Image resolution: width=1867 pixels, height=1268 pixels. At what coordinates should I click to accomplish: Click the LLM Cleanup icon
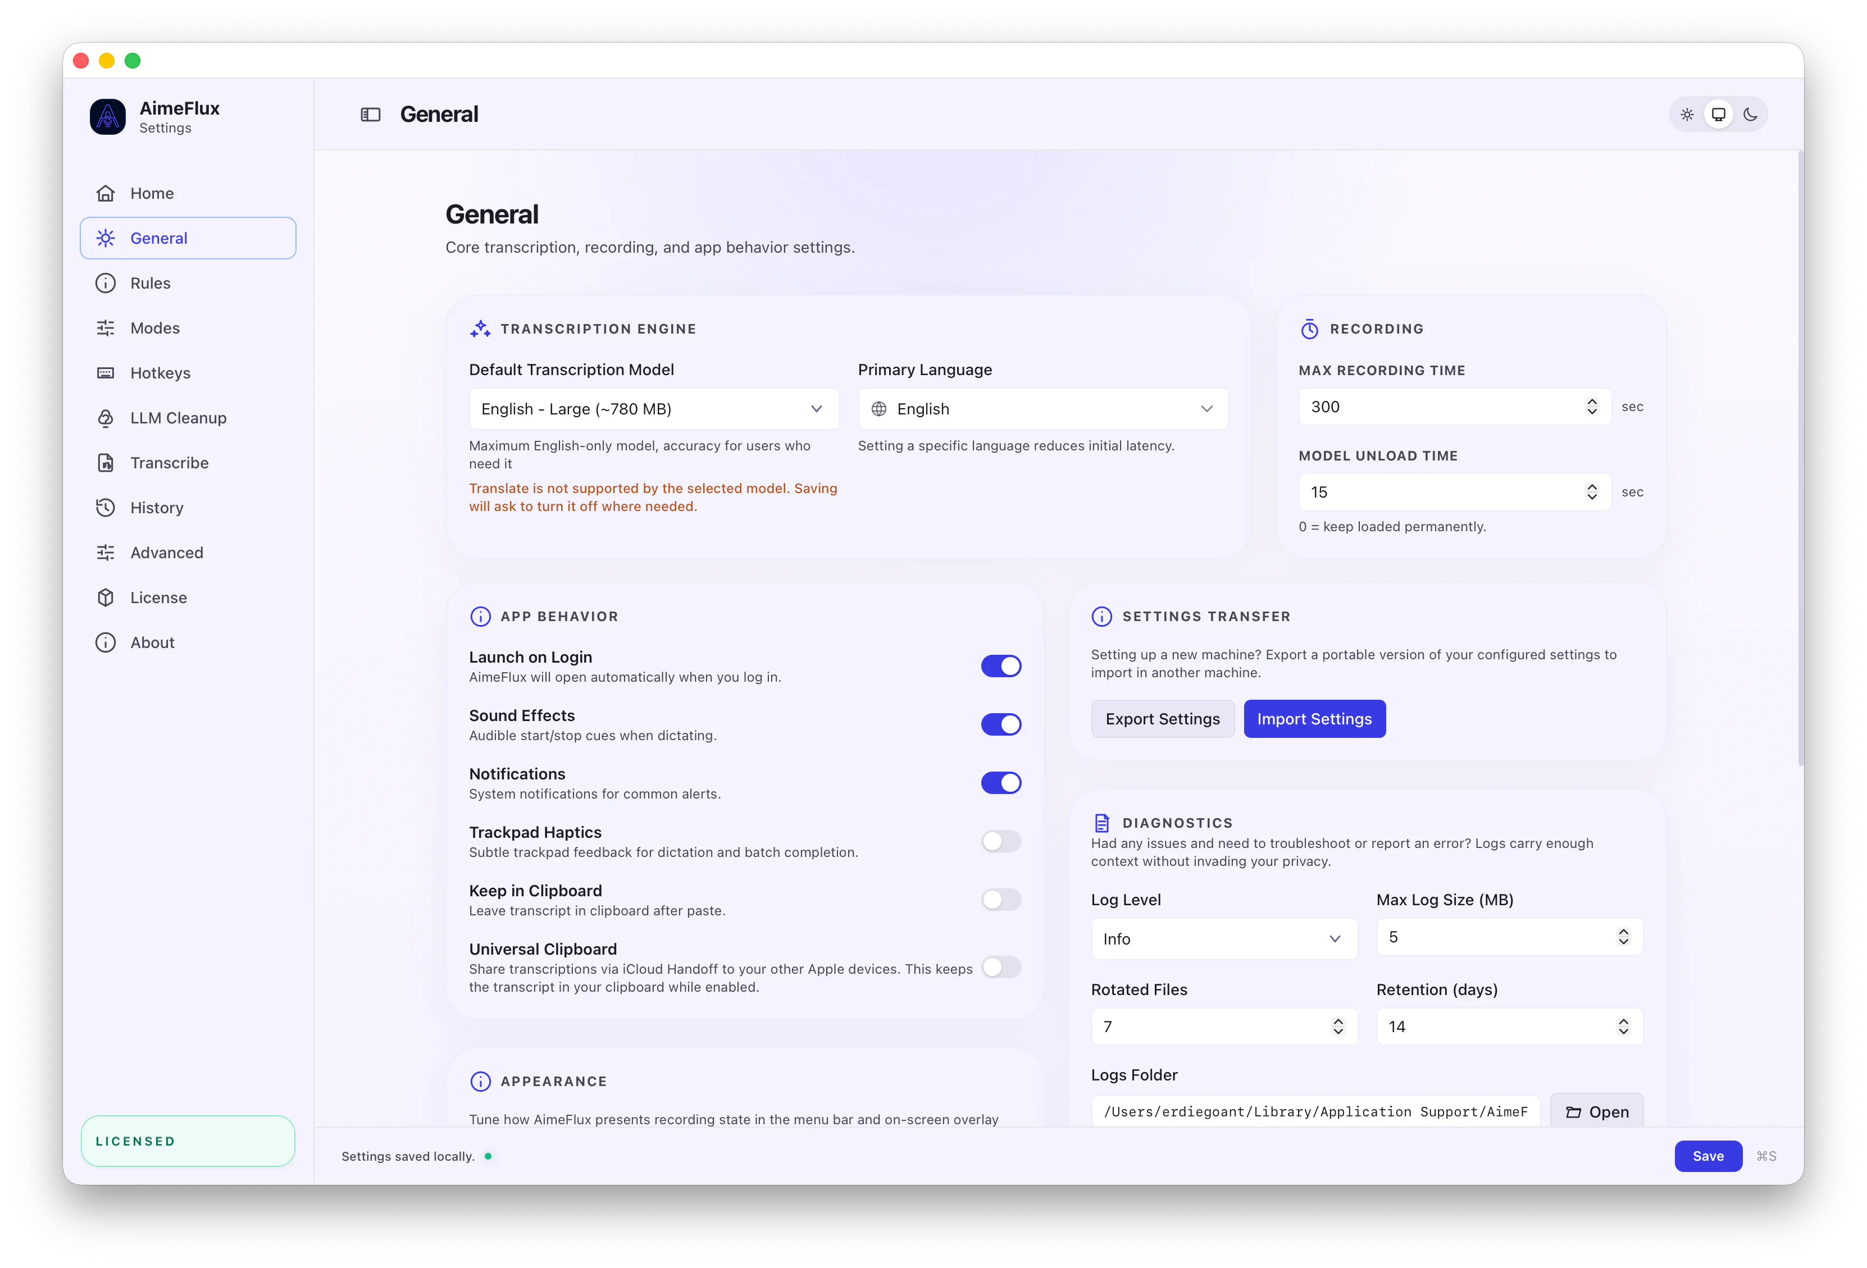coord(105,418)
